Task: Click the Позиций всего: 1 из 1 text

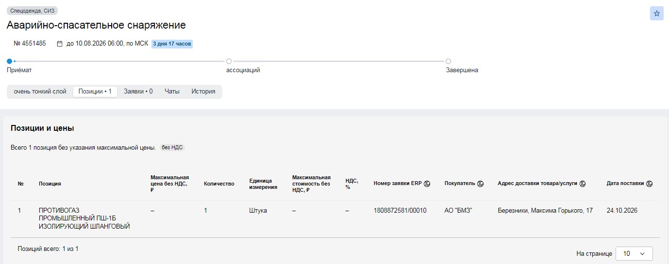Action: pyautogui.click(x=48, y=249)
